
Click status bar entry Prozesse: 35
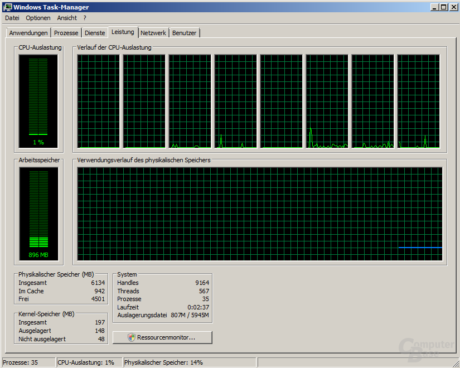click(x=29, y=362)
